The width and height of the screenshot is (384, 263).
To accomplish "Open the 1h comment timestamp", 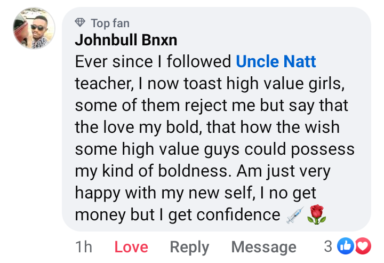I will (84, 247).
